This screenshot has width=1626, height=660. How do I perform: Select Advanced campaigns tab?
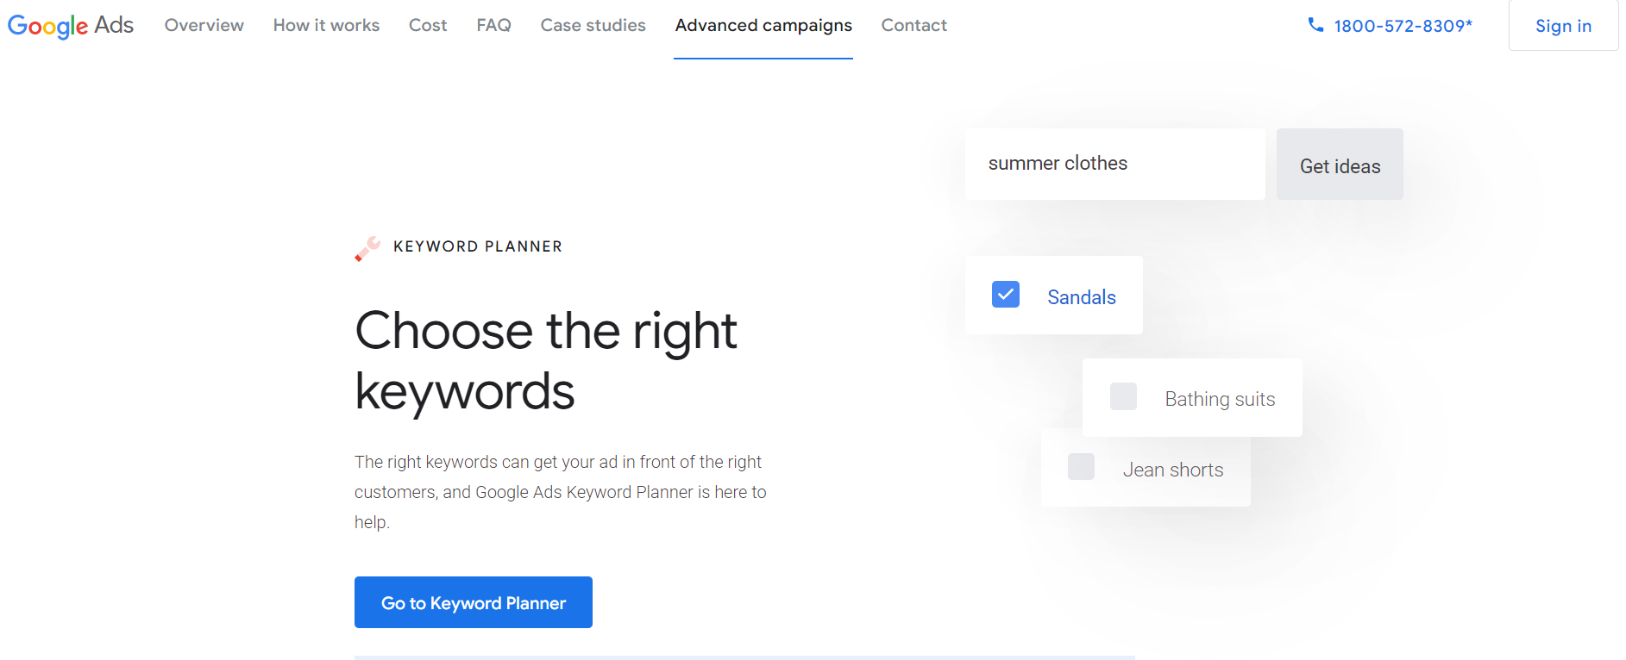click(x=763, y=26)
